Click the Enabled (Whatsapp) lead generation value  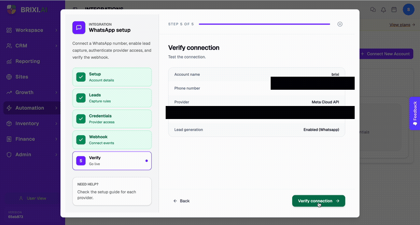[x=321, y=130]
